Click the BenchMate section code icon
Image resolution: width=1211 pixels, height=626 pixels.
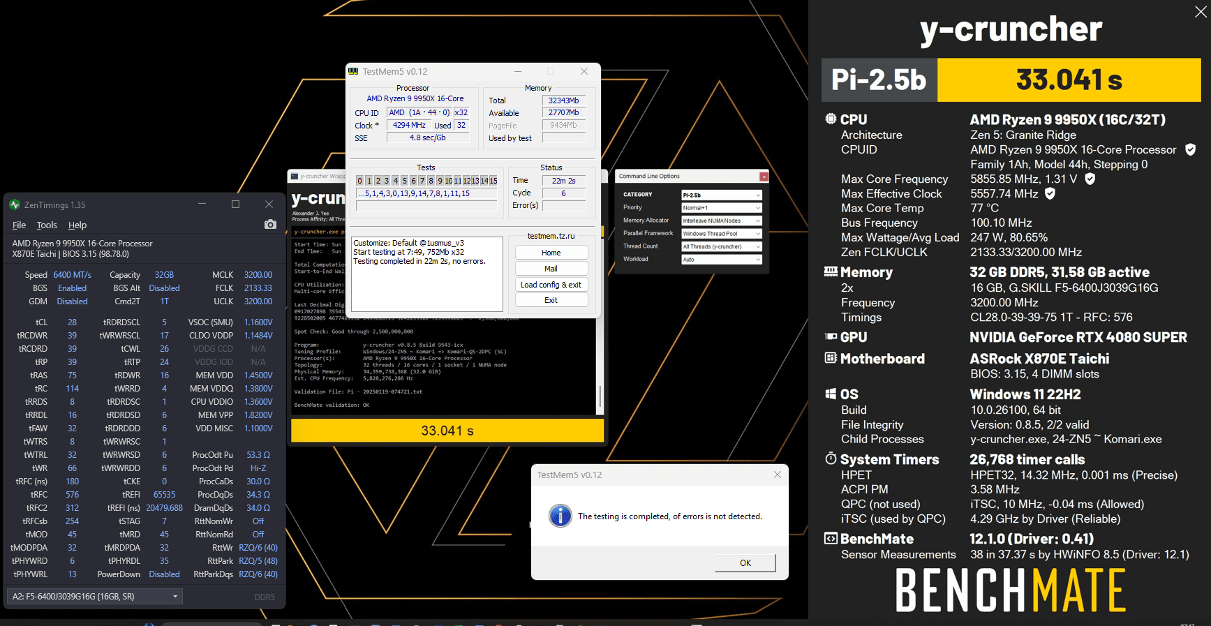click(831, 538)
